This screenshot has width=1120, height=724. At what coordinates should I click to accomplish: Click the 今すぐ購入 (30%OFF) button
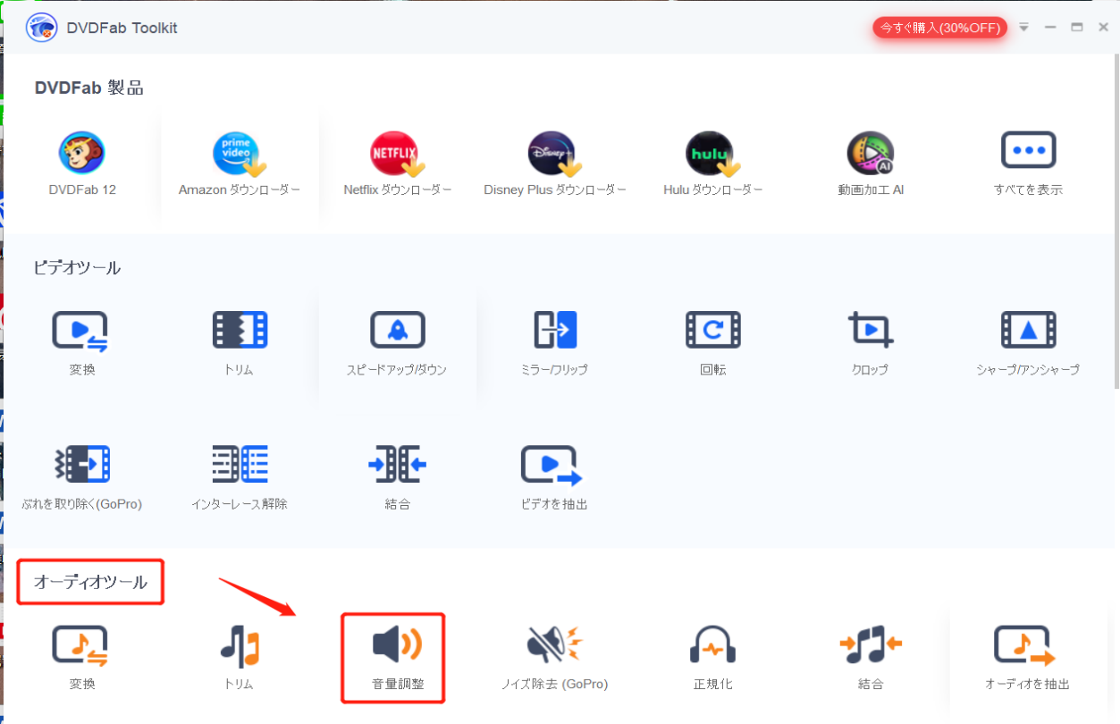tap(939, 28)
